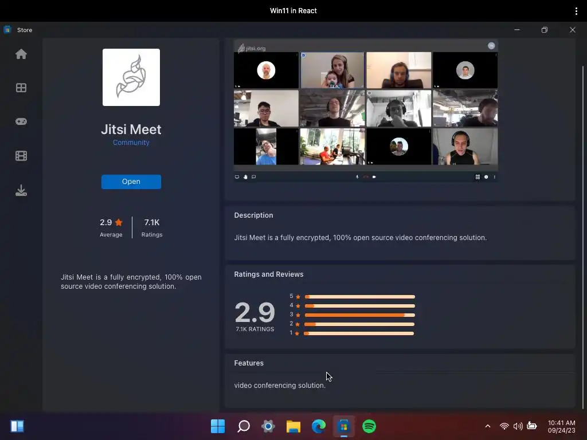
Task: Click the battery status icon
Action: (532, 426)
